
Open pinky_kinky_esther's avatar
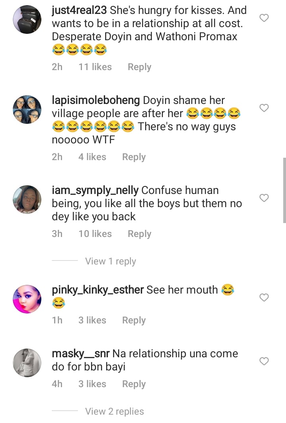point(27,299)
